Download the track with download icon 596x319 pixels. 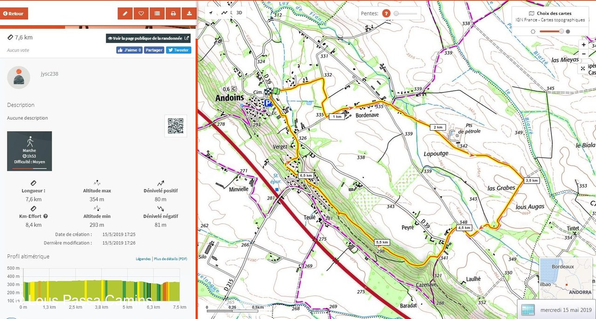(x=189, y=13)
